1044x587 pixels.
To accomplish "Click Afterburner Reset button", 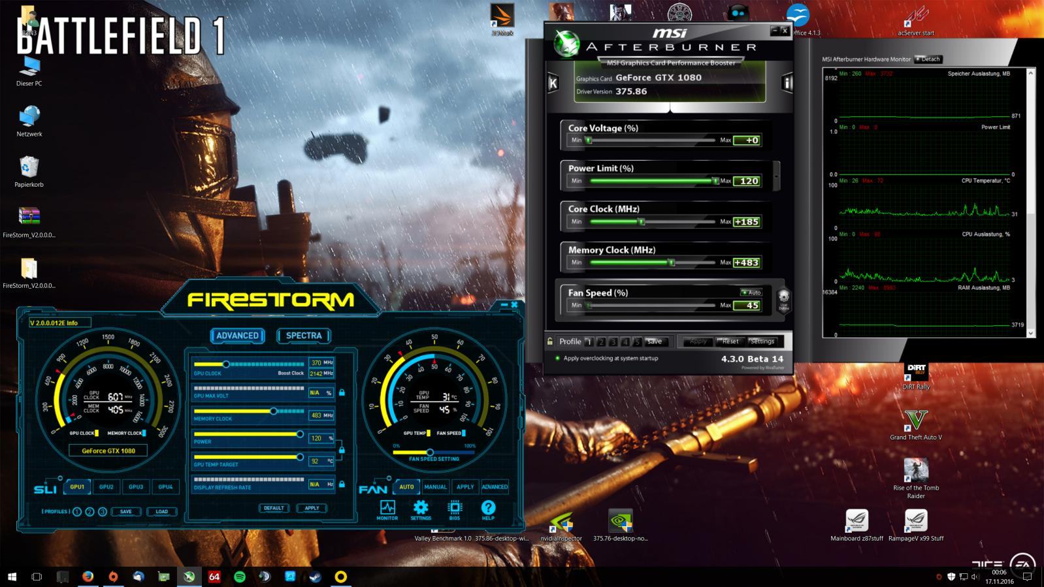I will (x=730, y=341).
